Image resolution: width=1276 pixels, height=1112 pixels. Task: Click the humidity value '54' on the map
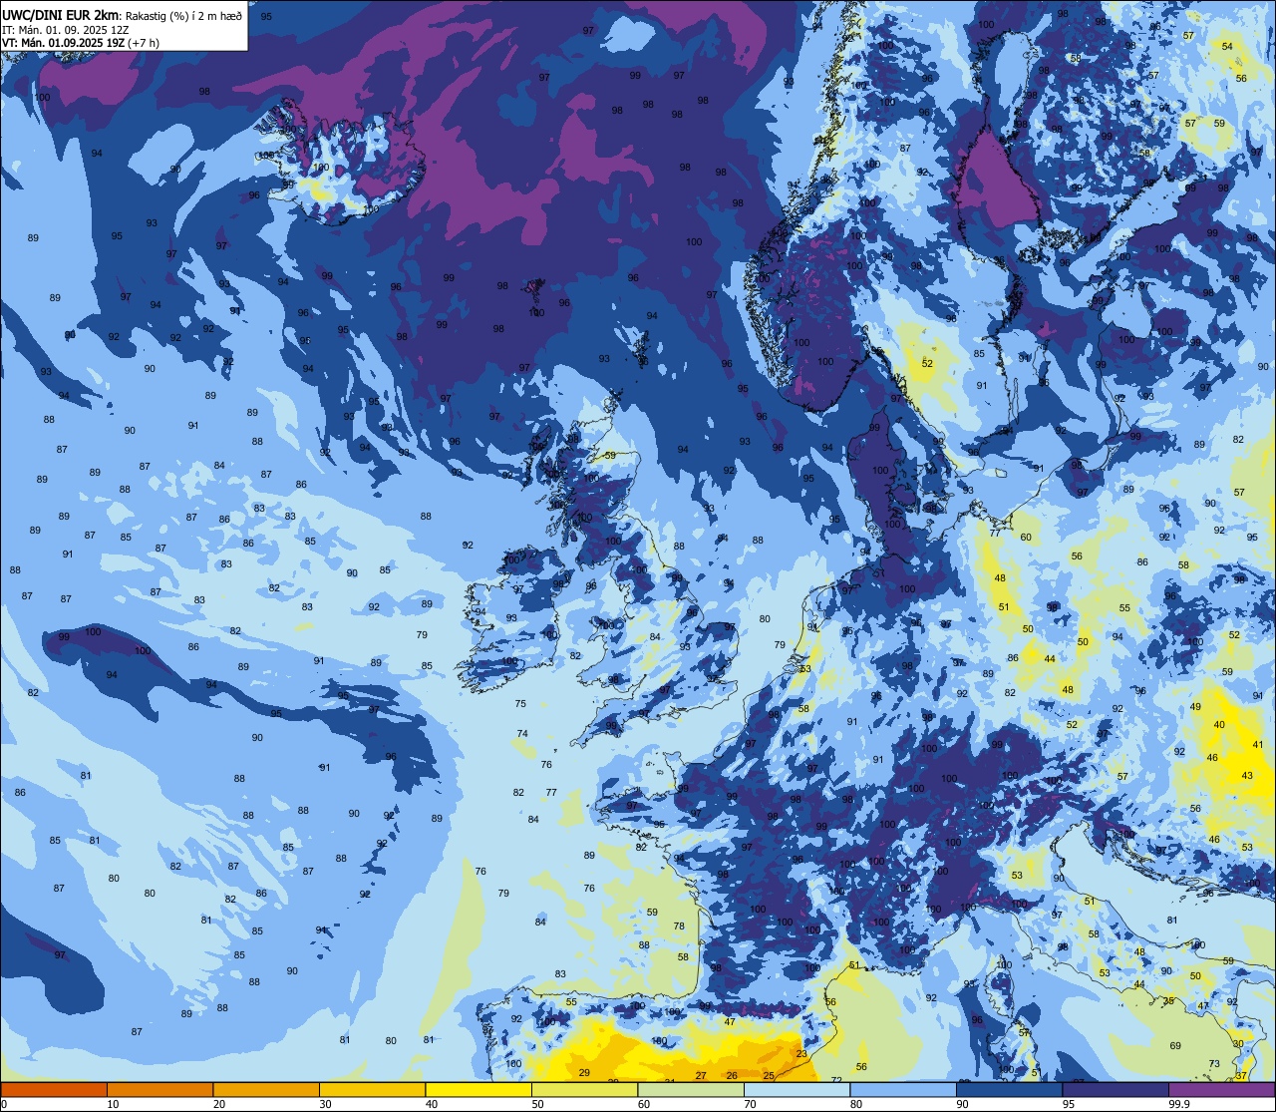(x=1227, y=47)
